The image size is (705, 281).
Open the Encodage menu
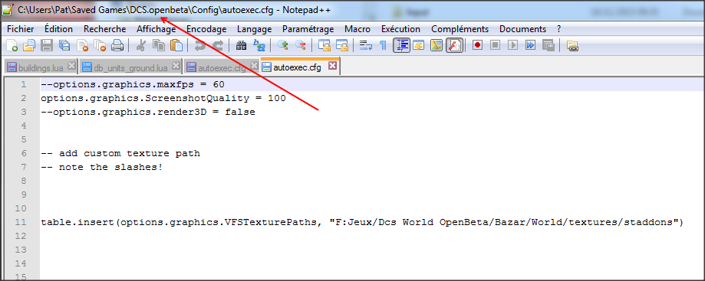206,29
